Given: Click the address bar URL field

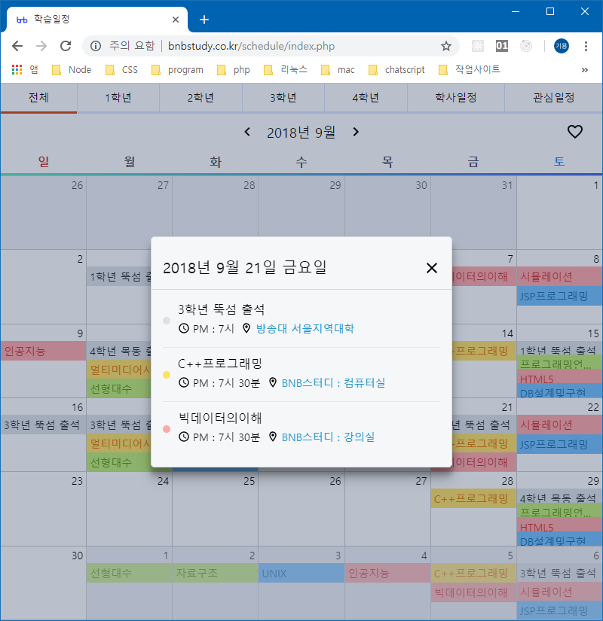Looking at the screenshot, I should pyautogui.click(x=264, y=46).
